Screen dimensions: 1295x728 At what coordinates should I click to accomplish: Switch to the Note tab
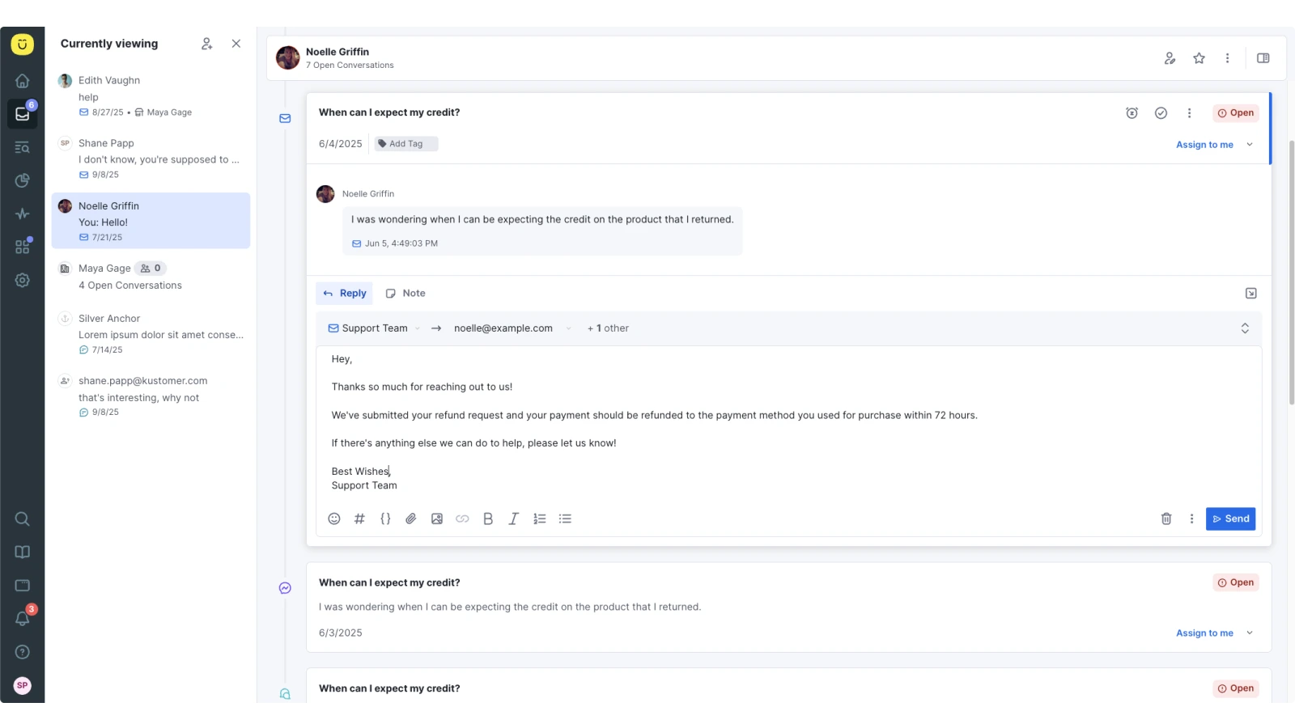405,294
